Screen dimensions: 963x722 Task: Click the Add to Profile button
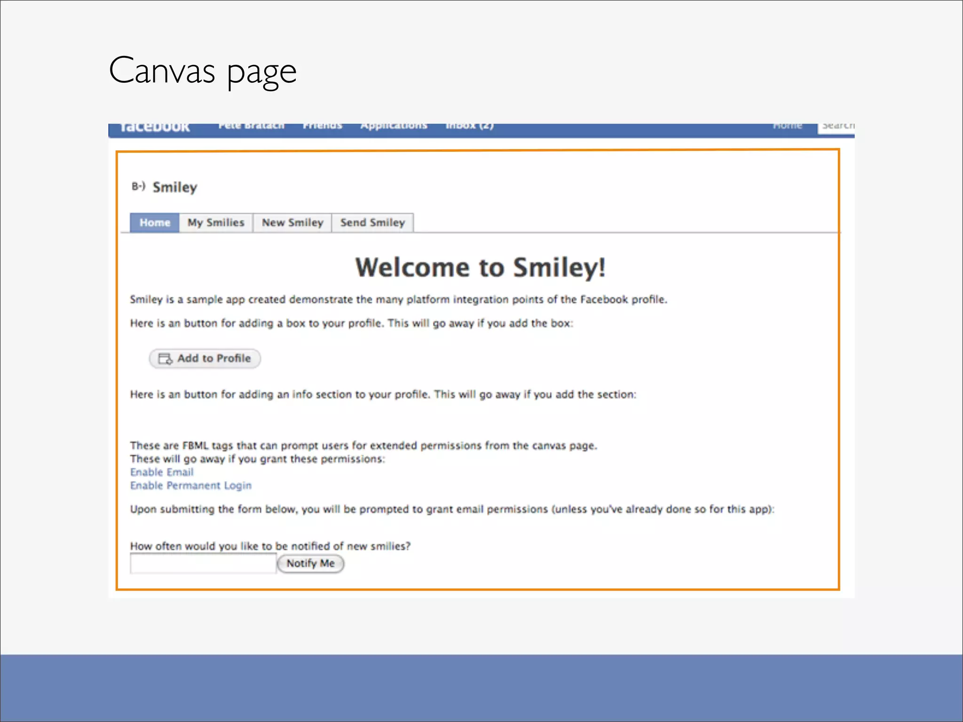(205, 359)
